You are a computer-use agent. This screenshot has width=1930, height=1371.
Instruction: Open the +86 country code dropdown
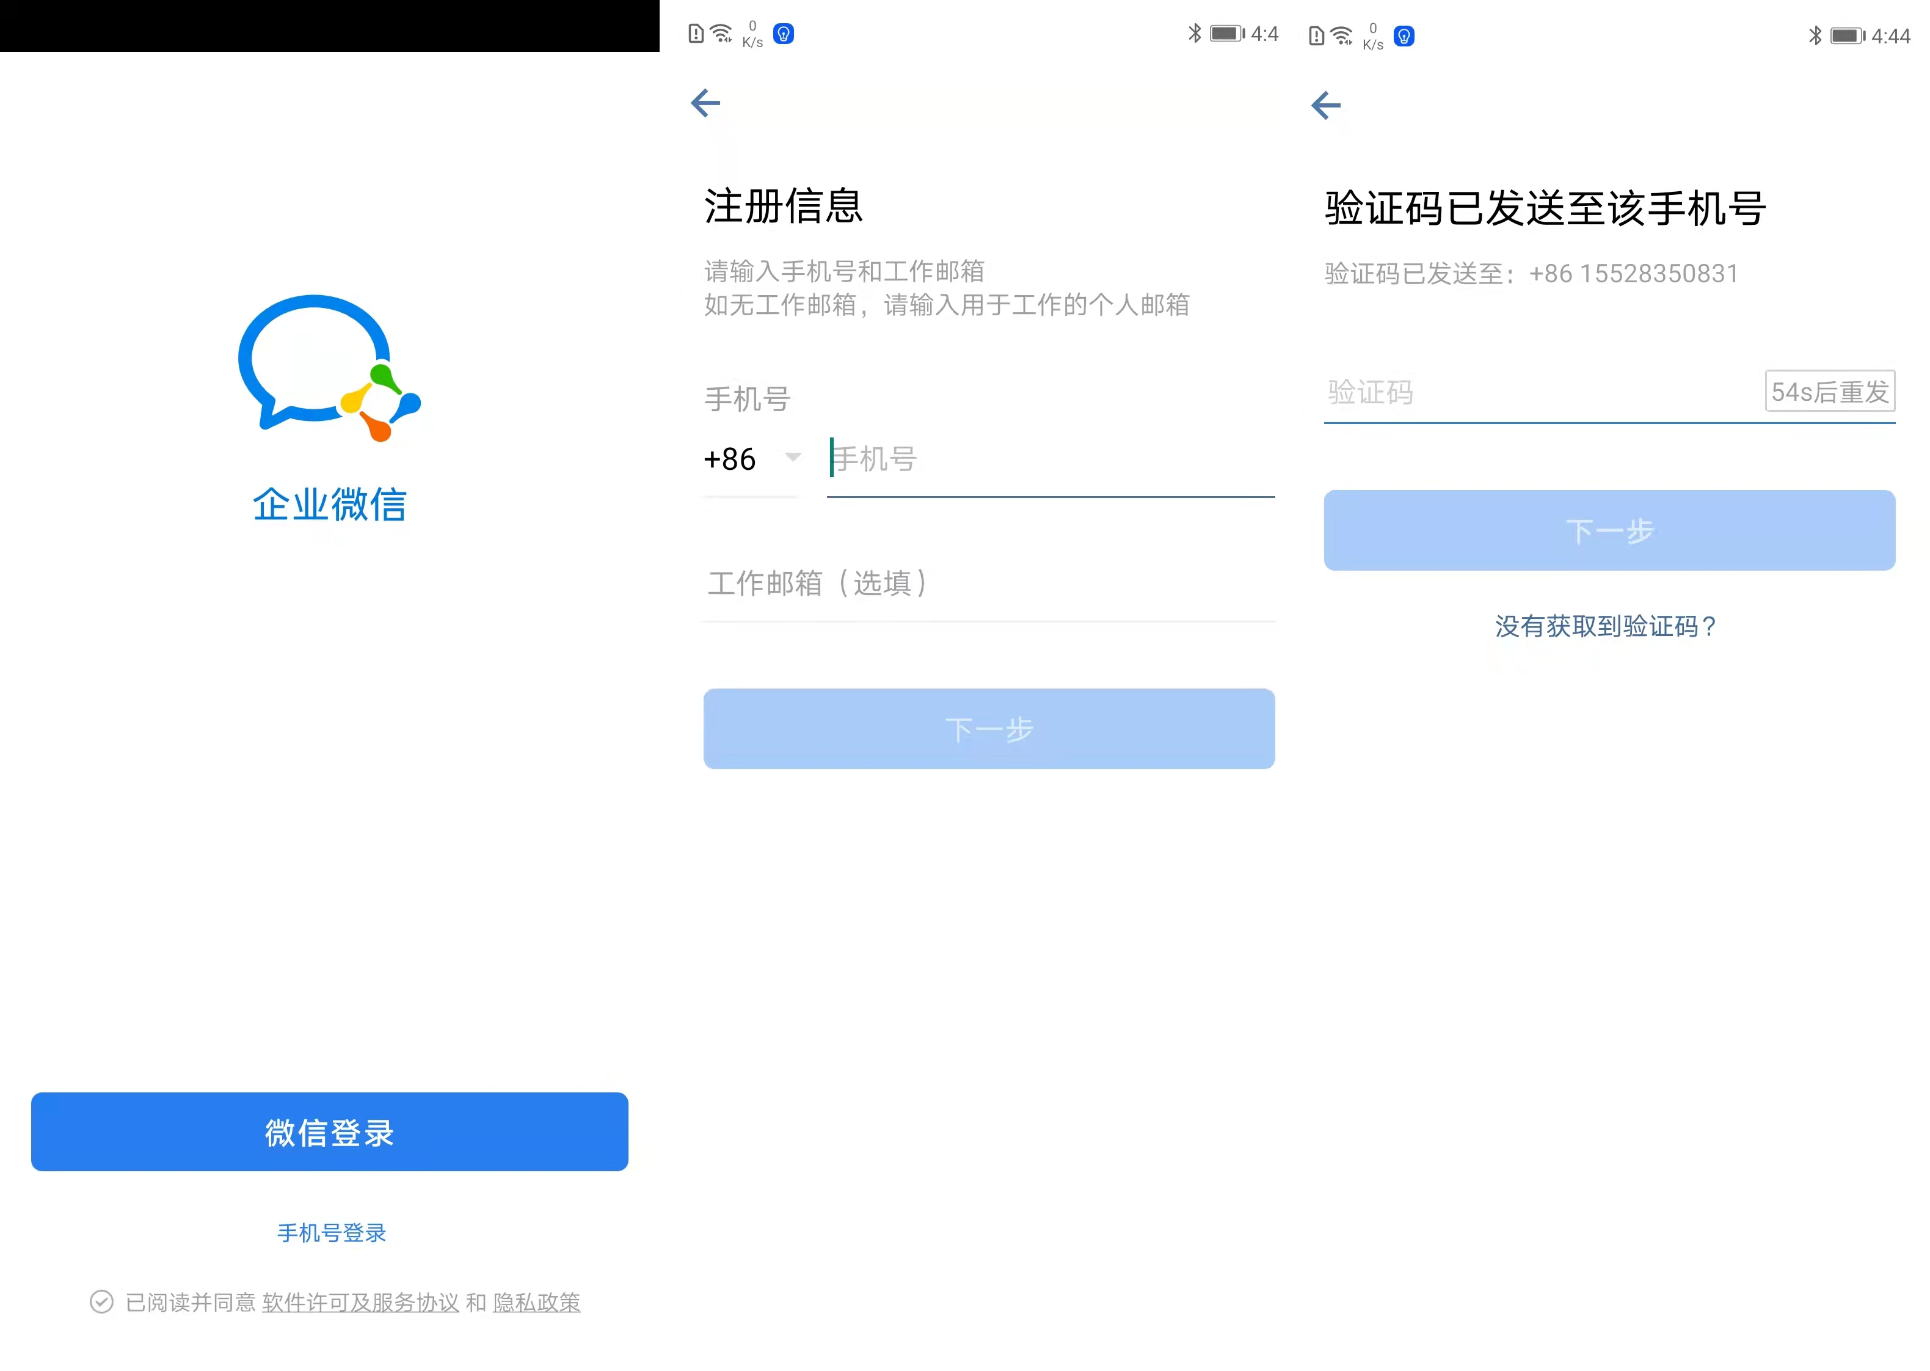(x=752, y=458)
